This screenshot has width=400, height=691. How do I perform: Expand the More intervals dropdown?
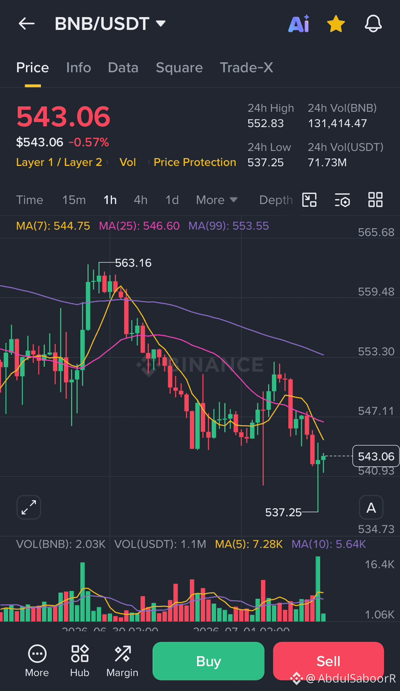(x=217, y=200)
